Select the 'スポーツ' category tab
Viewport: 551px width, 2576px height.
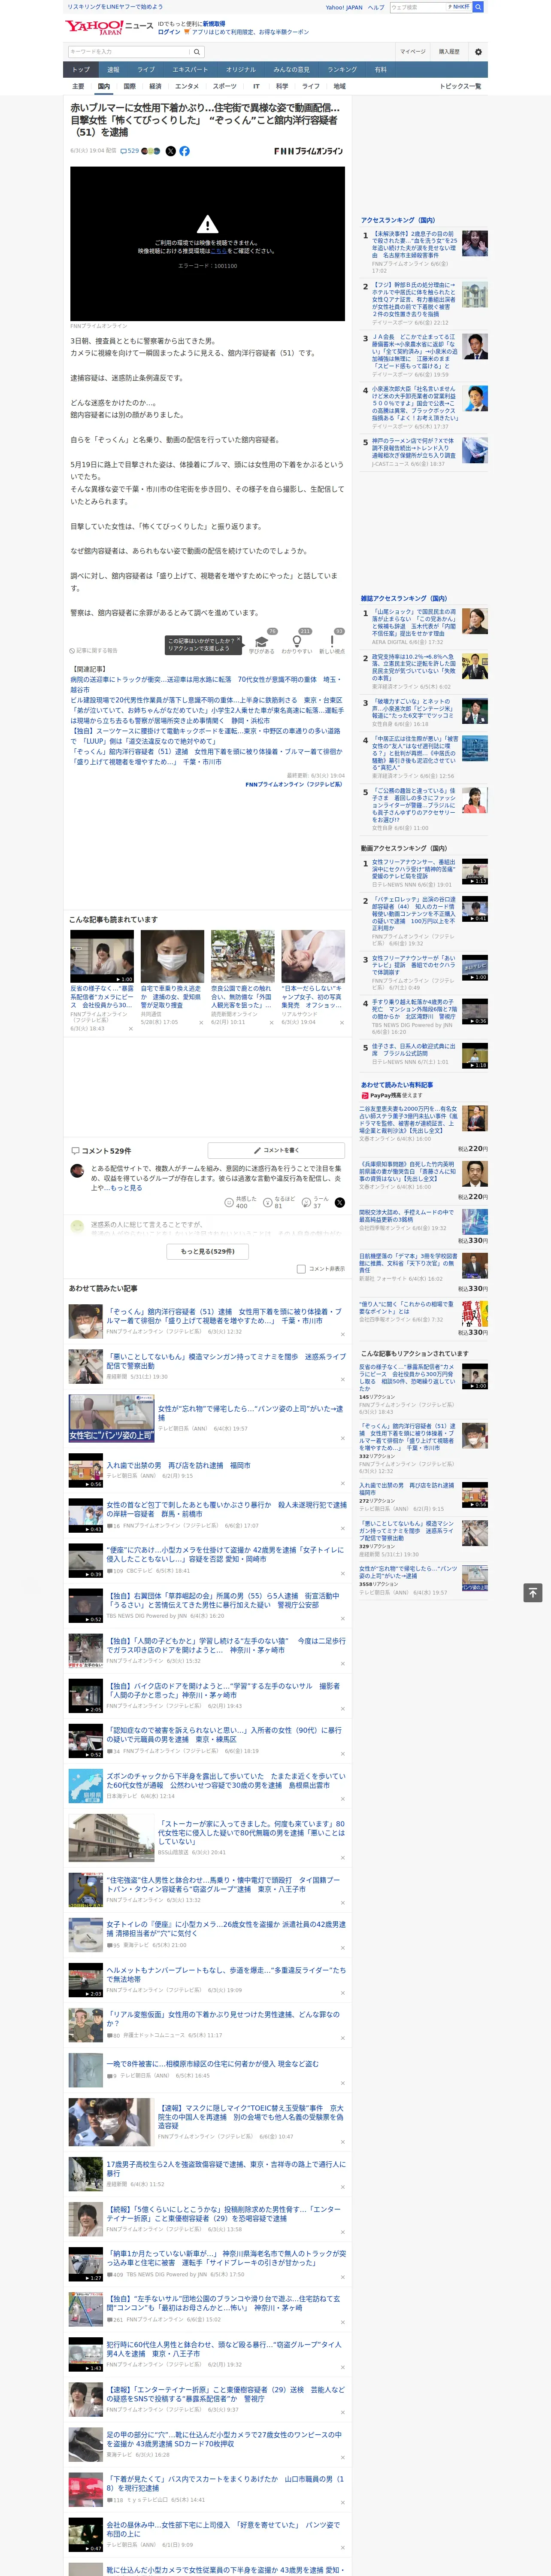pyautogui.click(x=225, y=86)
